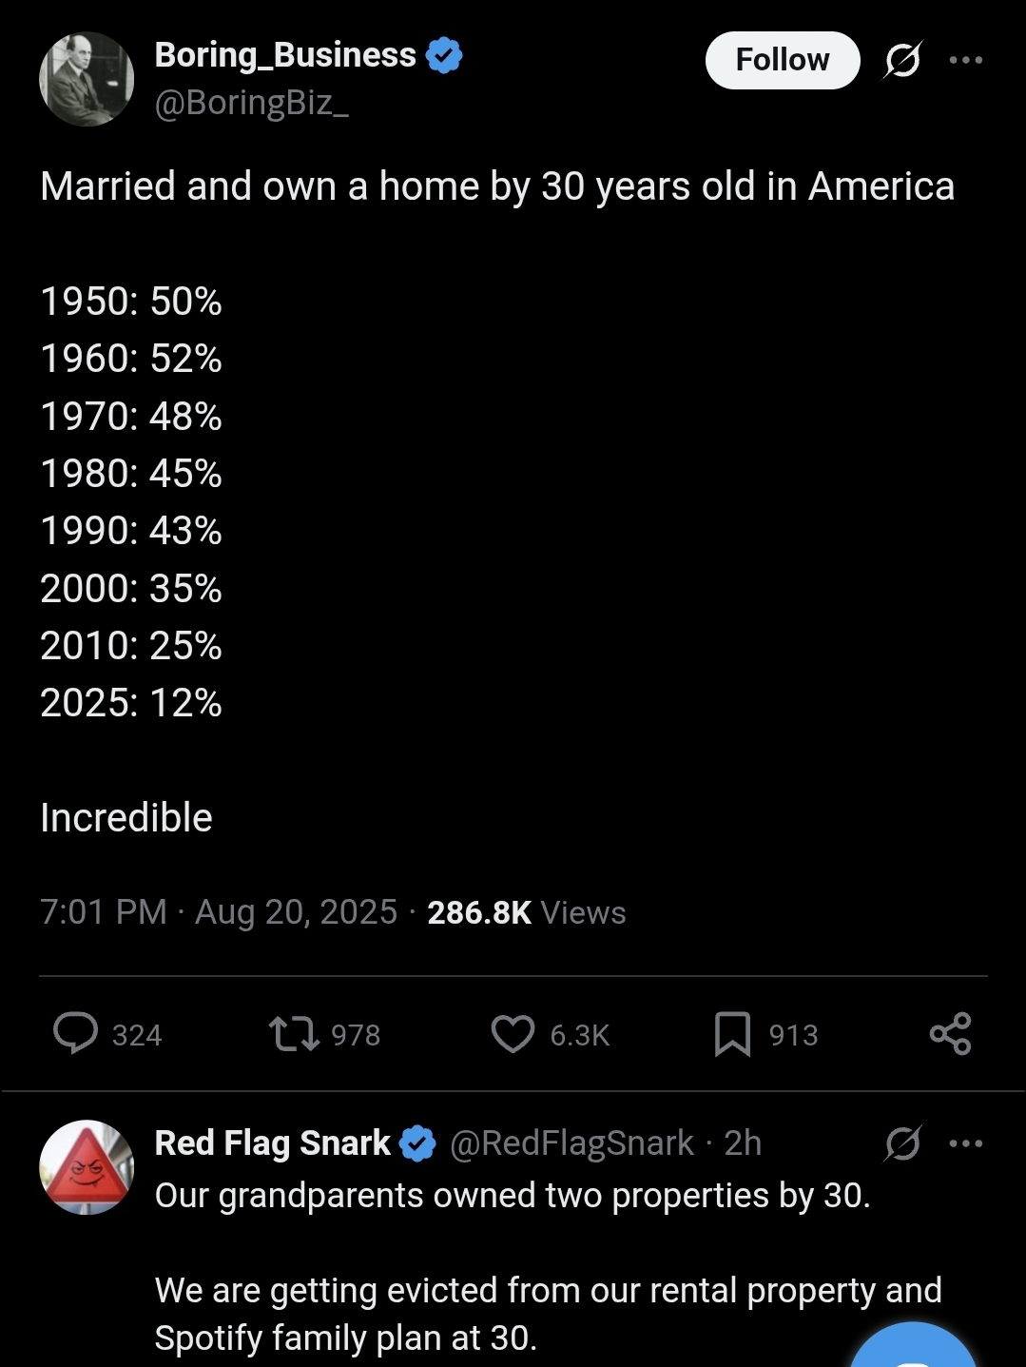Viewport: 1026px width, 1367px height.
Task: Bookmark the post
Action: tap(732, 1034)
